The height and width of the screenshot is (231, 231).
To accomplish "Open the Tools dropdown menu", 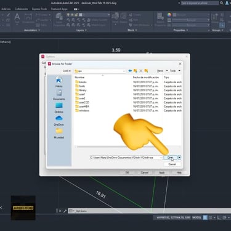I will [175, 71].
